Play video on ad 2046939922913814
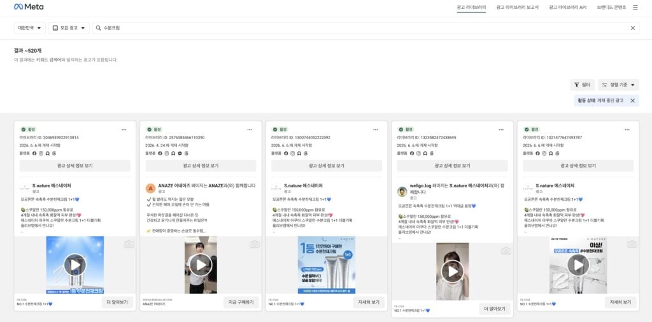 point(75,265)
